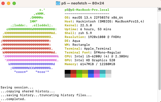
Task: Click the bright blue color block
Action: (x=91, y=76)
